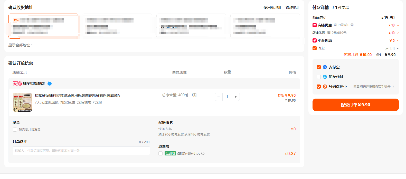This screenshot has width=406, height=179.
Task: Open the blue Wangwang chat icon by the store name
Action: coord(50,83)
